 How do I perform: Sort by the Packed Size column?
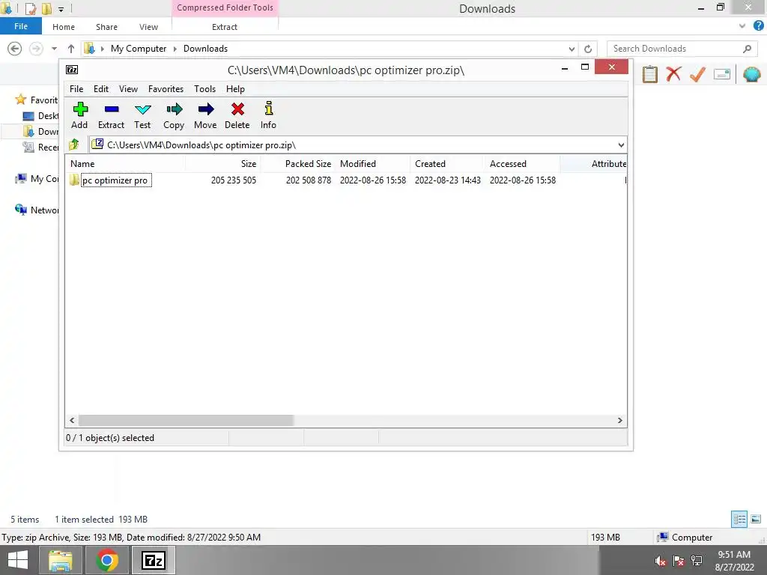297,164
